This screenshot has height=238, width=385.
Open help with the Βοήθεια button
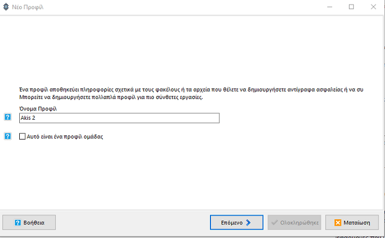coord(29,222)
